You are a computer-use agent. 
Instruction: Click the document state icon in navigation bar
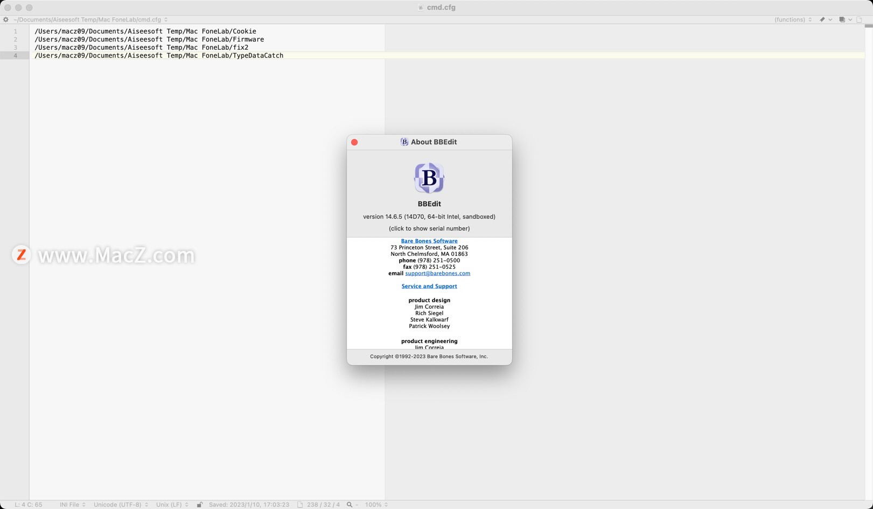coord(860,19)
